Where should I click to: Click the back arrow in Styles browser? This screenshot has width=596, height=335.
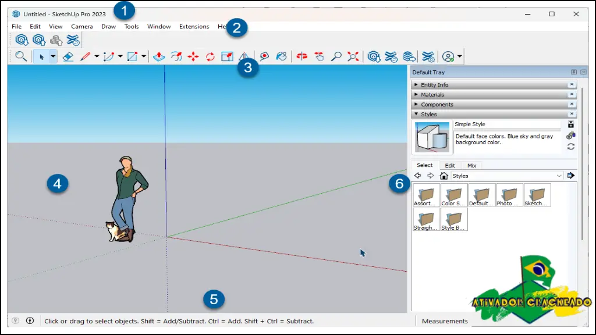point(418,176)
